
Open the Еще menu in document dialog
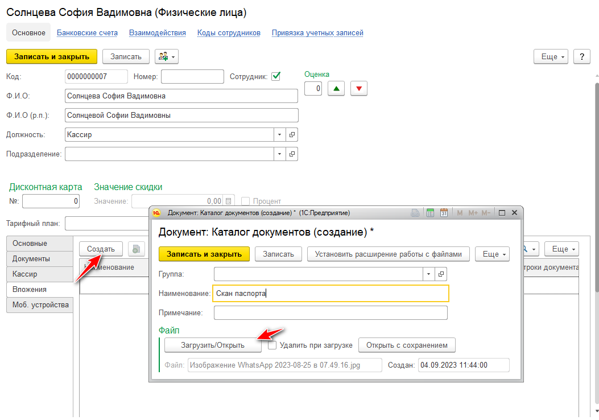point(493,254)
